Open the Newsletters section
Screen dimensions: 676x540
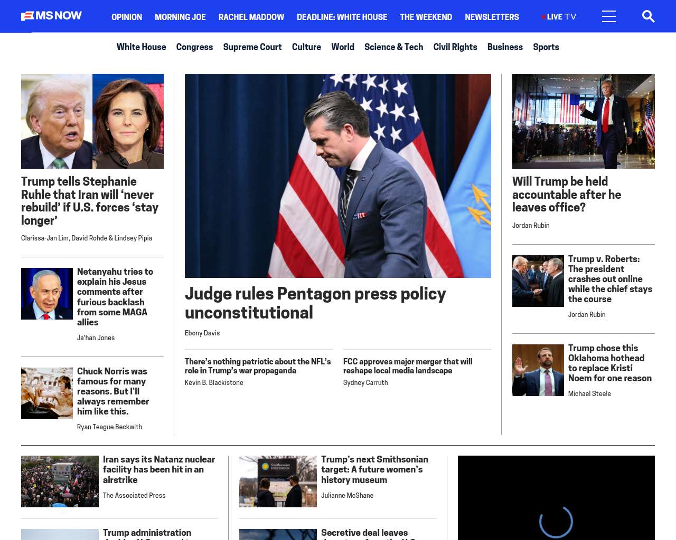[491, 17]
